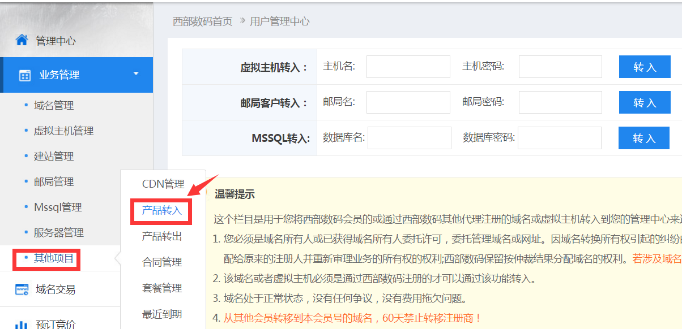Click the 转入 button for MSSQL转入
Image resolution: width=682 pixels, height=329 pixels.
tap(643, 138)
